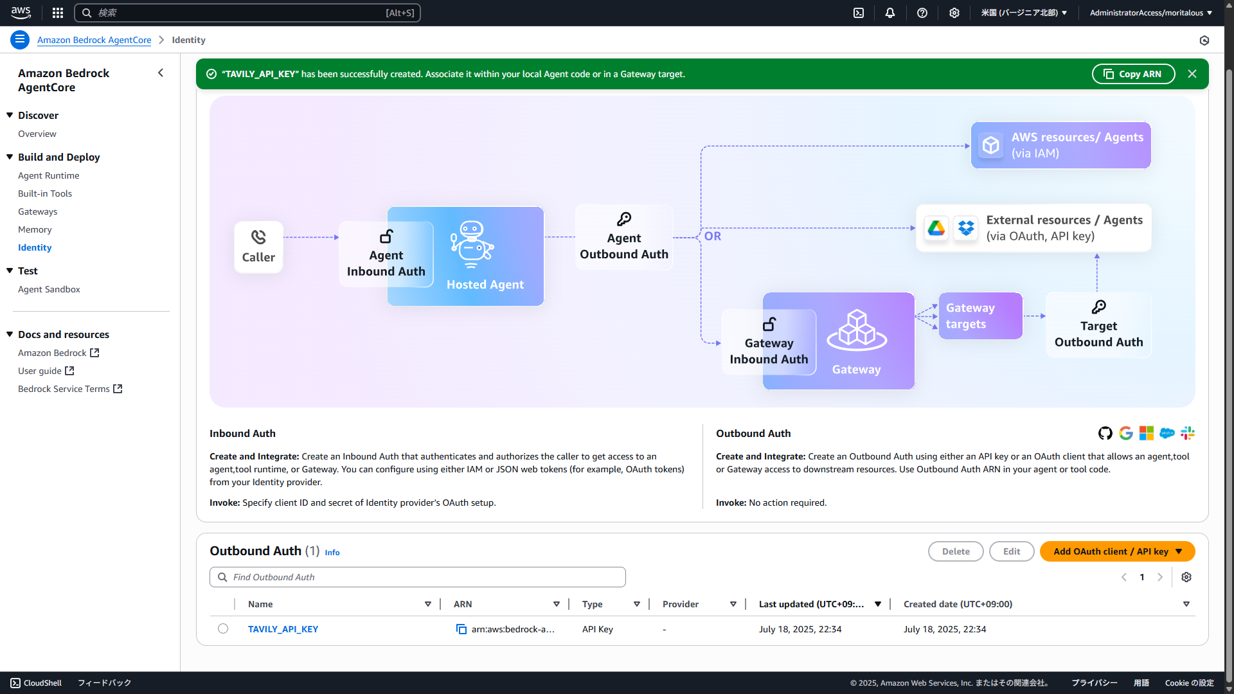Screen dimensions: 1234x694
Task: Open TAVILY_API_KEY link
Action: (x=283, y=629)
